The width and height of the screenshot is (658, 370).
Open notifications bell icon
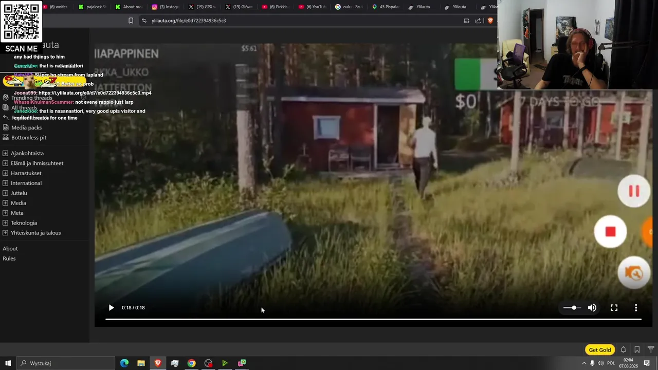click(x=623, y=350)
